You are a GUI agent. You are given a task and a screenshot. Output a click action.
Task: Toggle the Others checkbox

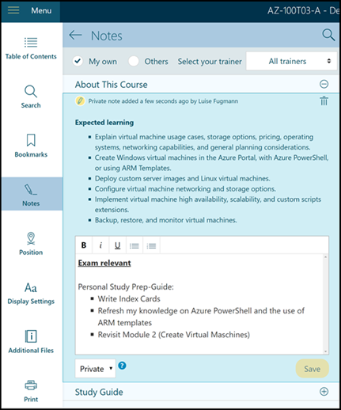coord(134,61)
